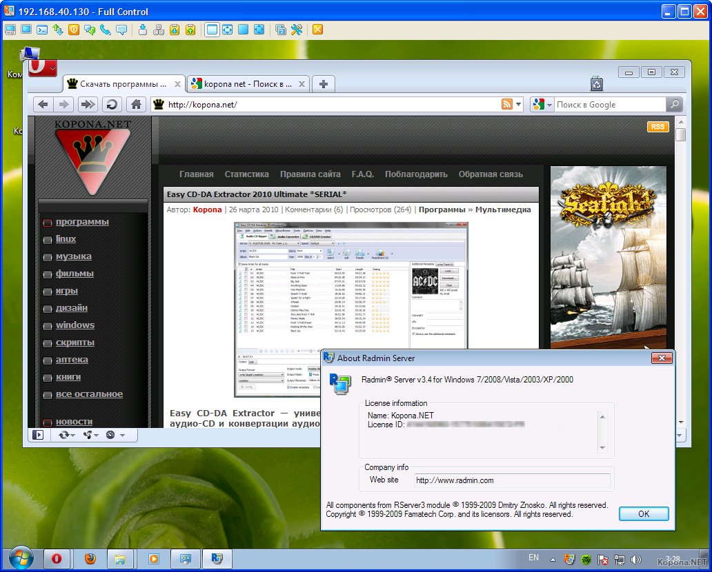Click author link 'Корона' under article title
This screenshot has width=712, height=572.
pyautogui.click(x=207, y=210)
